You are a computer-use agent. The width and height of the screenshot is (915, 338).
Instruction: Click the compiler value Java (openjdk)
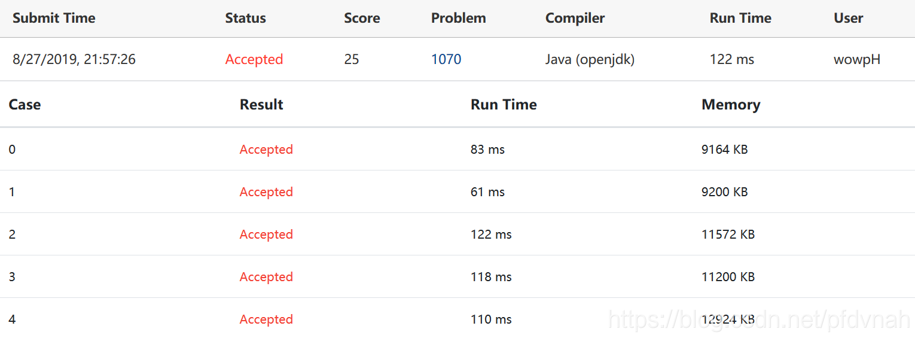point(590,59)
